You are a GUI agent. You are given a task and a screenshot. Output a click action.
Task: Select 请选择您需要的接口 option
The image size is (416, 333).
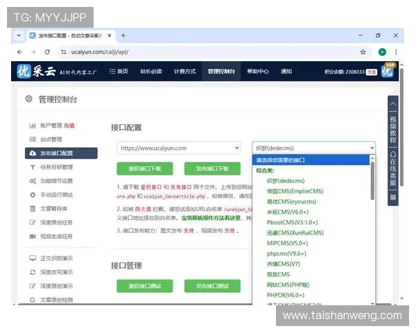coord(311,160)
